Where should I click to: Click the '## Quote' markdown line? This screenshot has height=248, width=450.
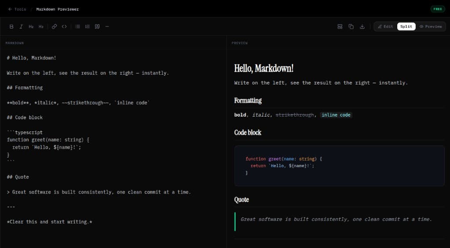pos(18,177)
